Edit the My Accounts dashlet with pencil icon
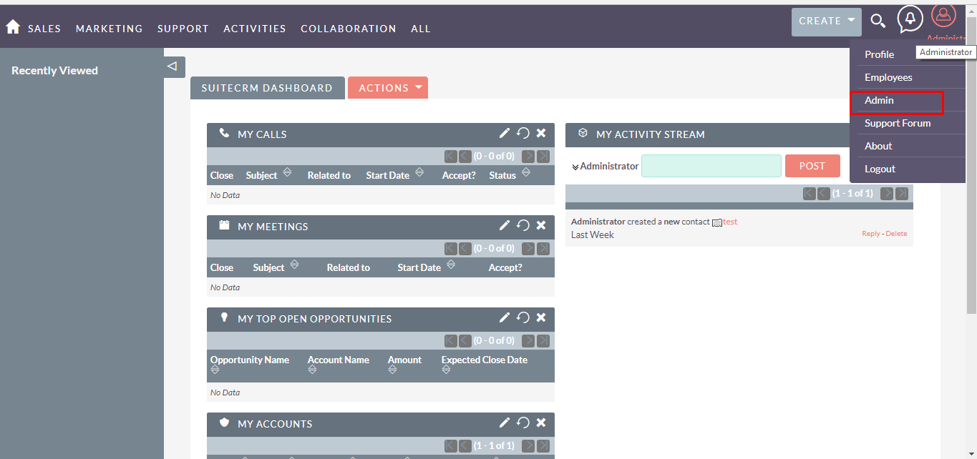 pyautogui.click(x=505, y=423)
